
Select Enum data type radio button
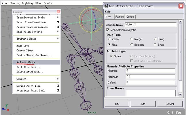point(155,45)
